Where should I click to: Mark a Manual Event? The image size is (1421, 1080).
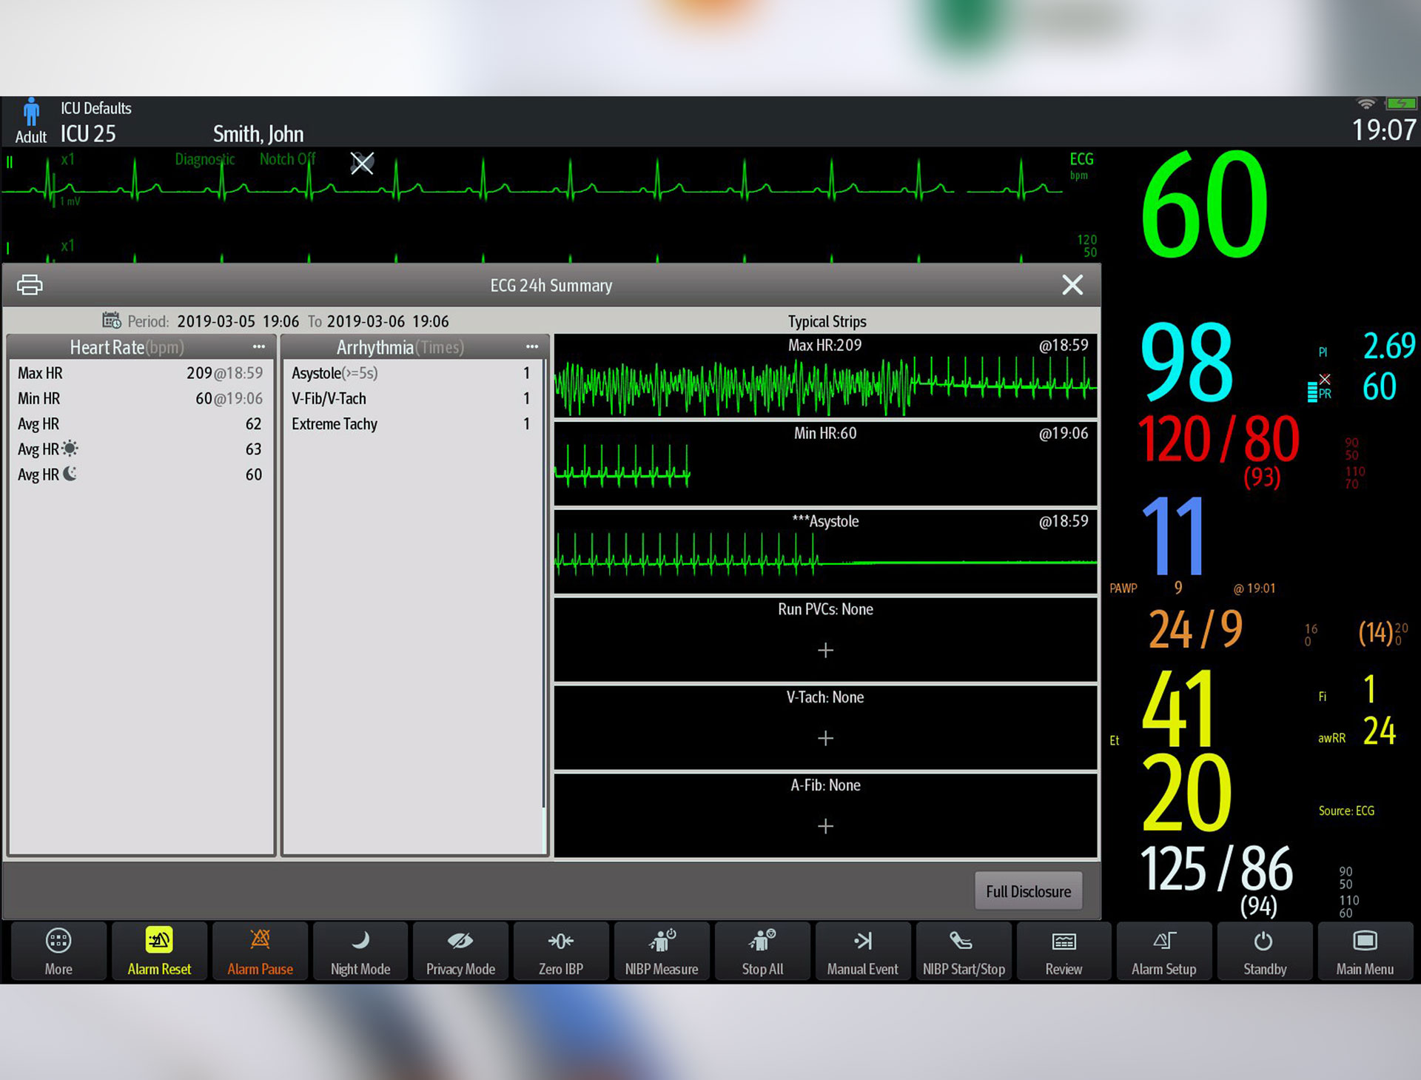click(x=862, y=951)
